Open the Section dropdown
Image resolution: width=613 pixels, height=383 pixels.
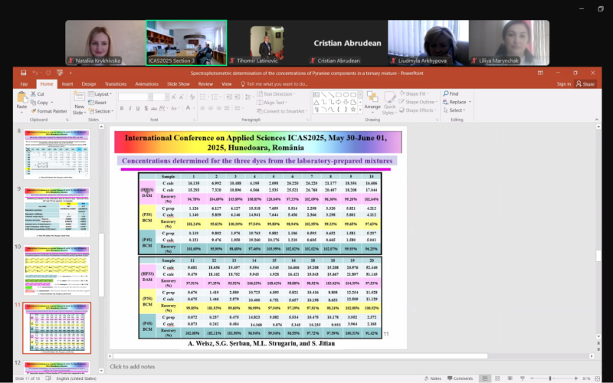(101, 111)
